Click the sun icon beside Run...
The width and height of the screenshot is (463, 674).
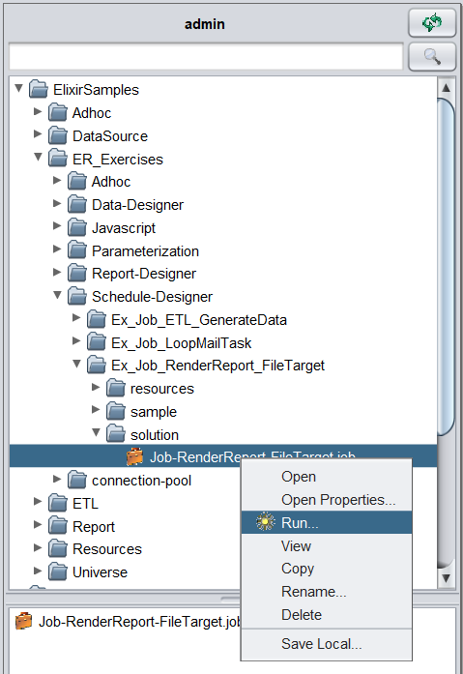pyautogui.click(x=265, y=522)
